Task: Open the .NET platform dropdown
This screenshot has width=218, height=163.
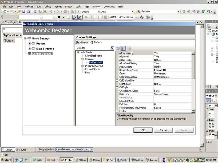Action: tap(133, 12)
